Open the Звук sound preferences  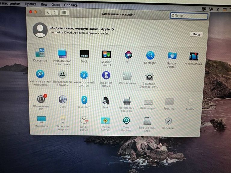pyautogui.click(x=105, y=100)
